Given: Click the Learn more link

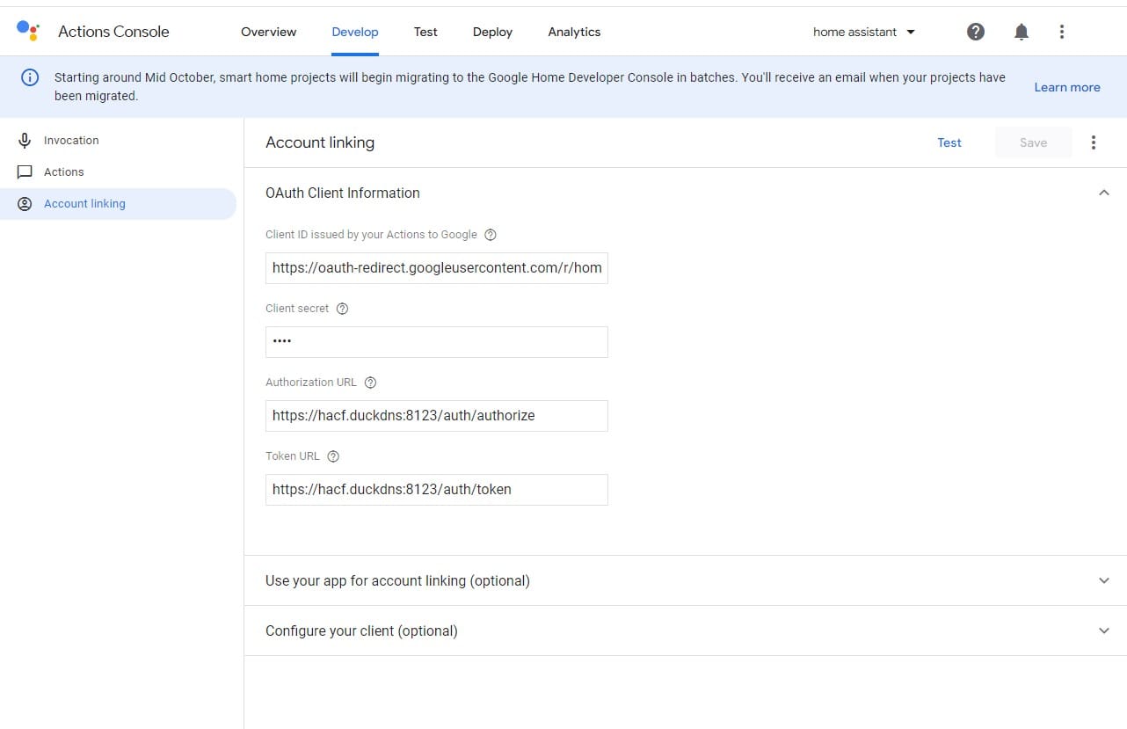Looking at the screenshot, I should 1067,87.
